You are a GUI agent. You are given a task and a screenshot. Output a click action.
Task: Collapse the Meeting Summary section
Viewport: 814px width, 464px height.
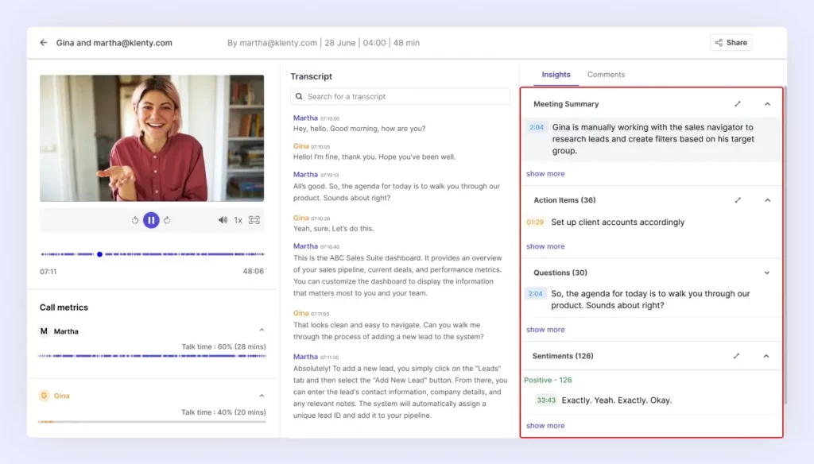pyautogui.click(x=767, y=103)
